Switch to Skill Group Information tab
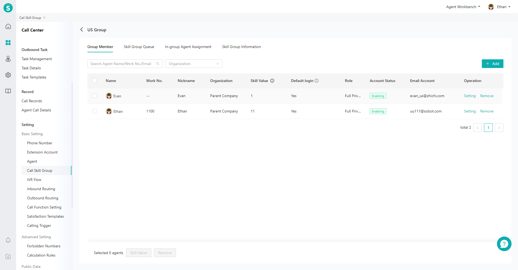518x270 pixels. click(x=241, y=47)
